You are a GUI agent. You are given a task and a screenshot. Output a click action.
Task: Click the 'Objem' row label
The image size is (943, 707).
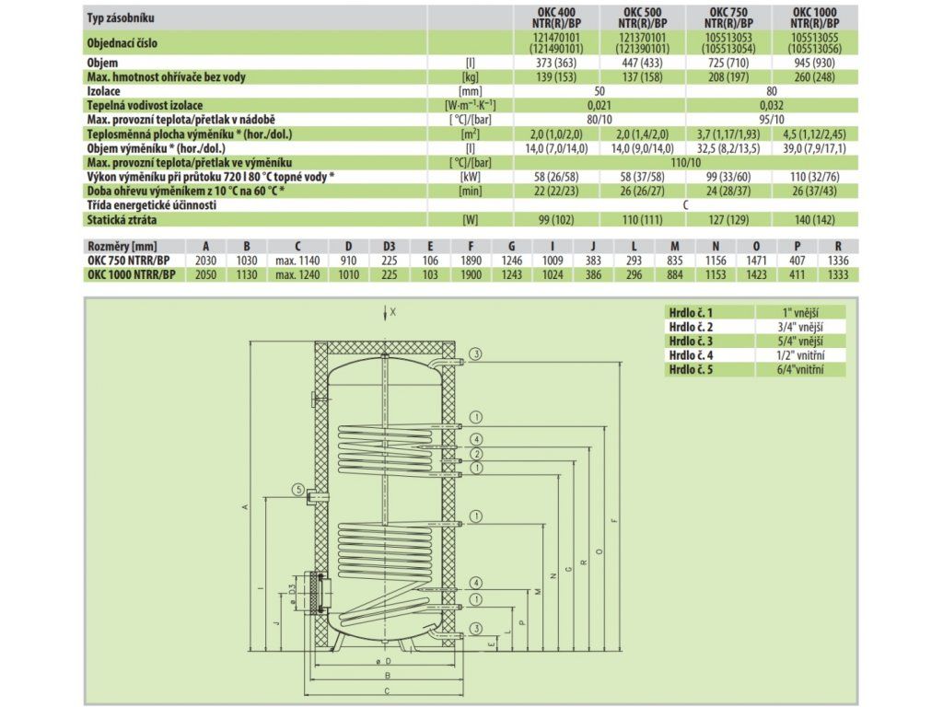pos(102,64)
